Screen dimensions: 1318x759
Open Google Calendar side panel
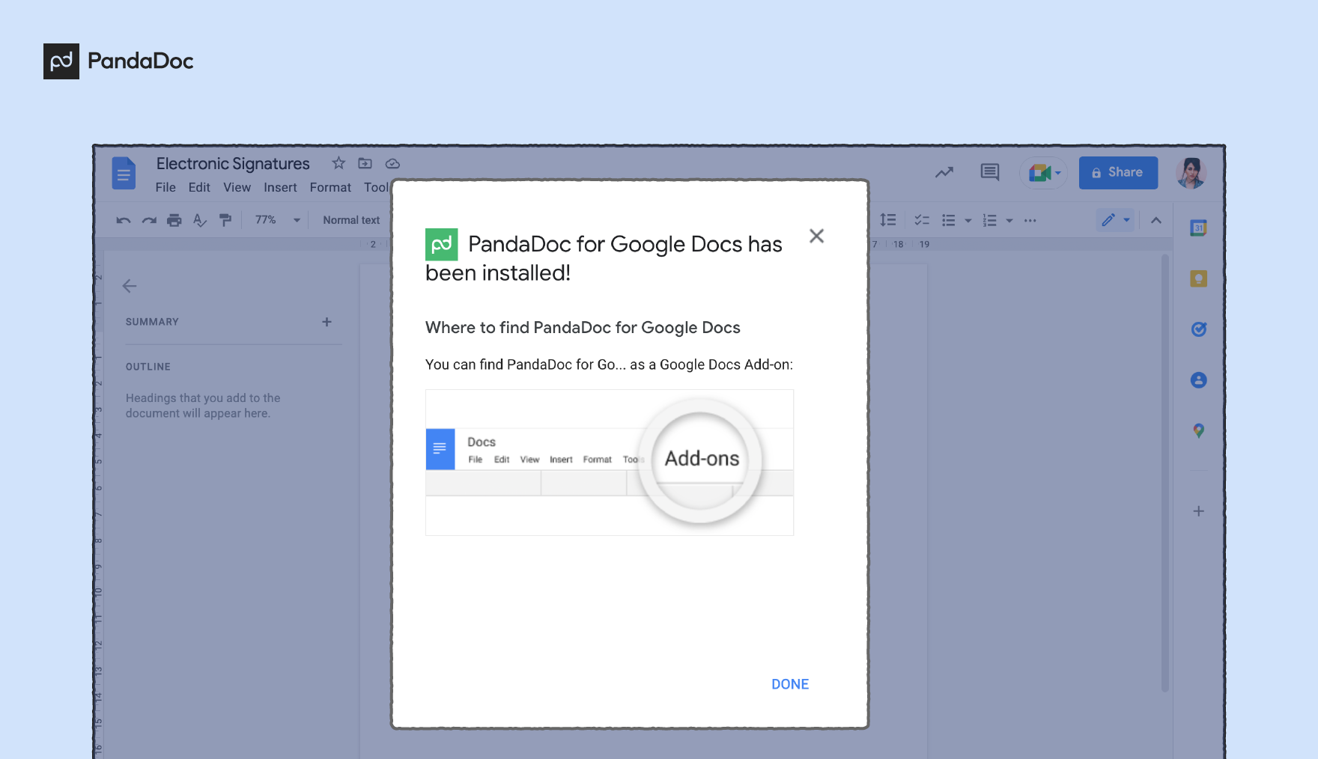tap(1199, 228)
